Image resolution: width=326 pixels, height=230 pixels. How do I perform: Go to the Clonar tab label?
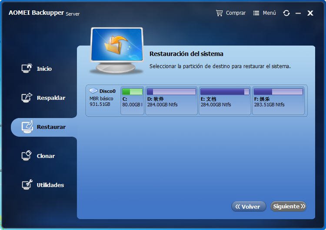tap(46, 156)
